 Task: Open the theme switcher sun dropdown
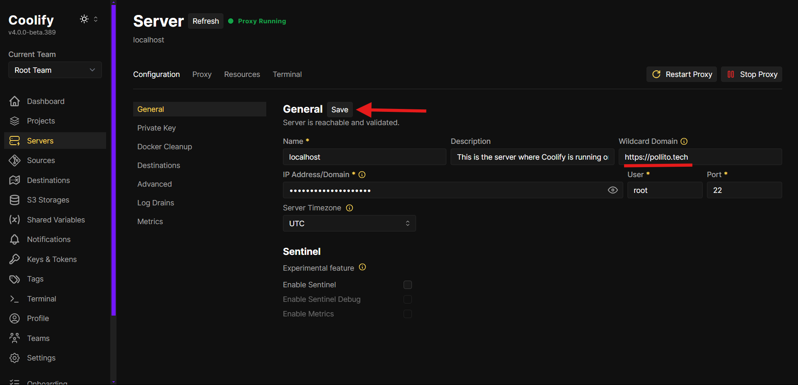pos(89,19)
